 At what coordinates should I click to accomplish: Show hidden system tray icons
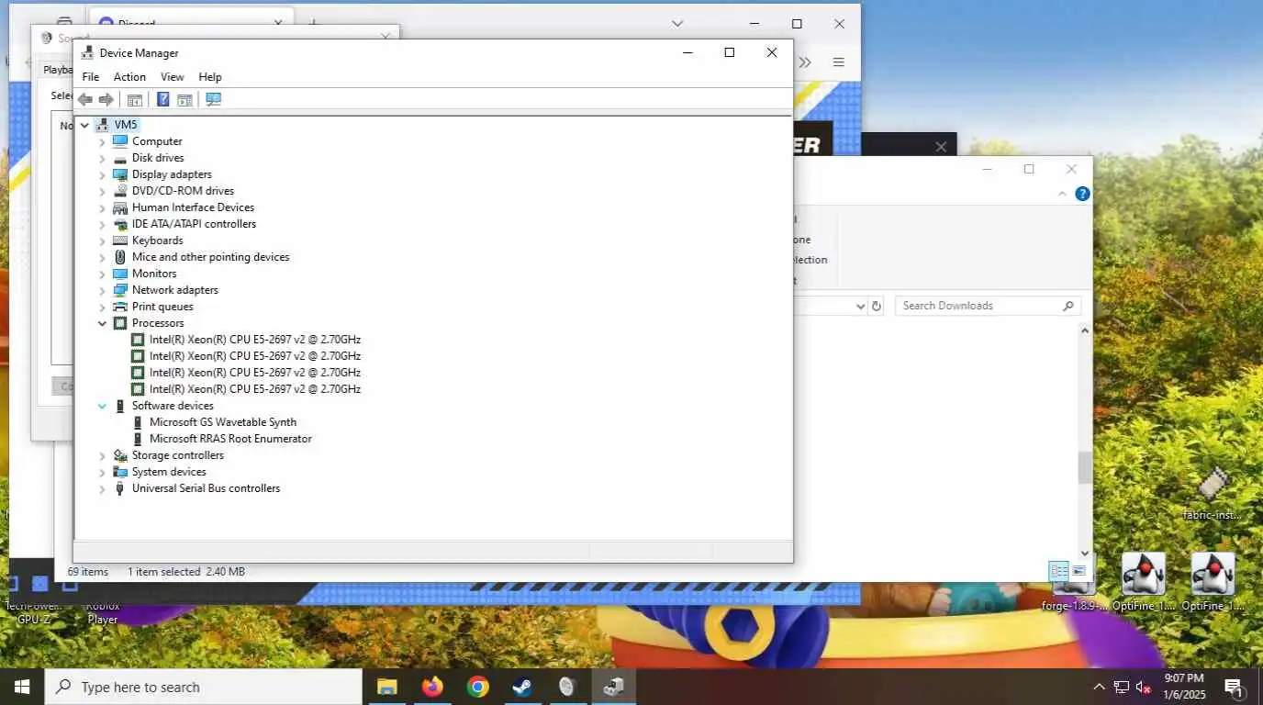coord(1099,687)
